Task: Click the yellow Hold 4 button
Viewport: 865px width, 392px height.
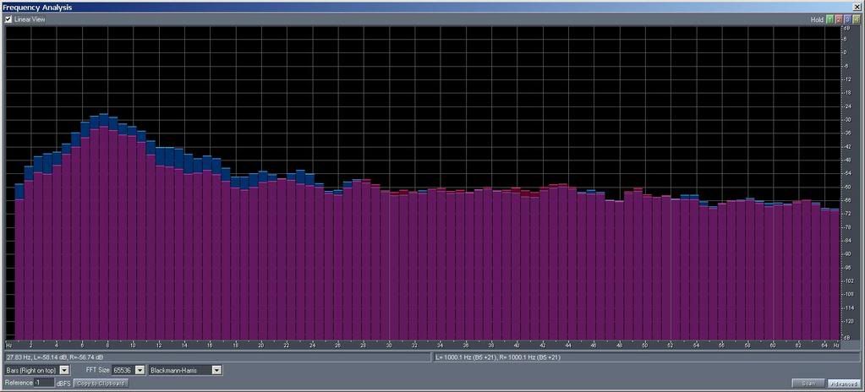Action: (857, 19)
